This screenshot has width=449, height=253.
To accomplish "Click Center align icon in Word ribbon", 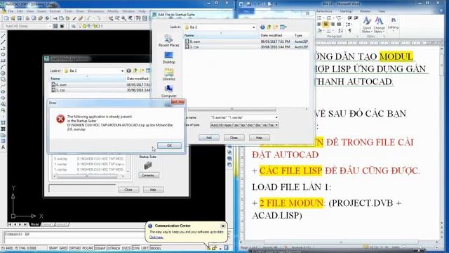I will pos(326,25).
